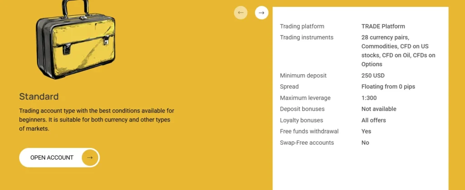This screenshot has width=465, height=190.
Task: Click the arrow circle inside Open Account
Action: pos(90,157)
